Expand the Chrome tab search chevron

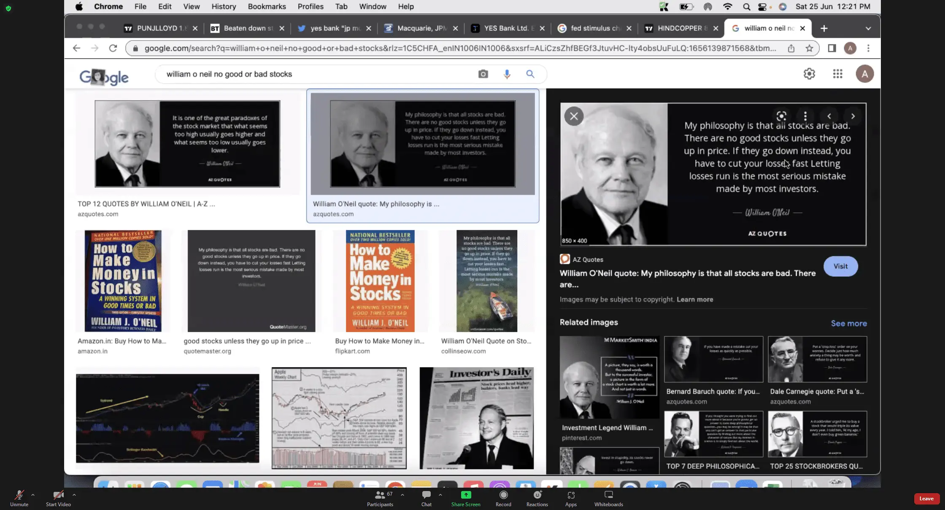868,29
